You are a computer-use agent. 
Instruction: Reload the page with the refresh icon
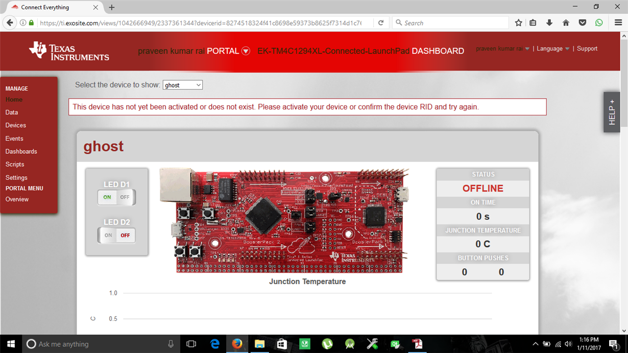click(x=381, y=23)
